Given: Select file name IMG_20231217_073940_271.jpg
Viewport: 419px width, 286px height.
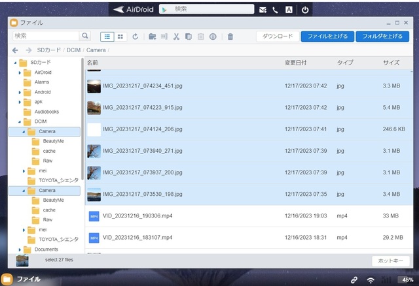Looking at the screenshot, I should click(143, 151).
